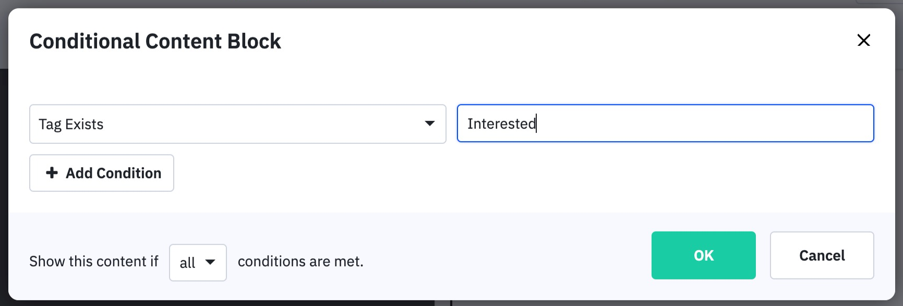Cancel the conditional content dialog
This screenshot has width=903, height=306.
click(x=822, y=255)
